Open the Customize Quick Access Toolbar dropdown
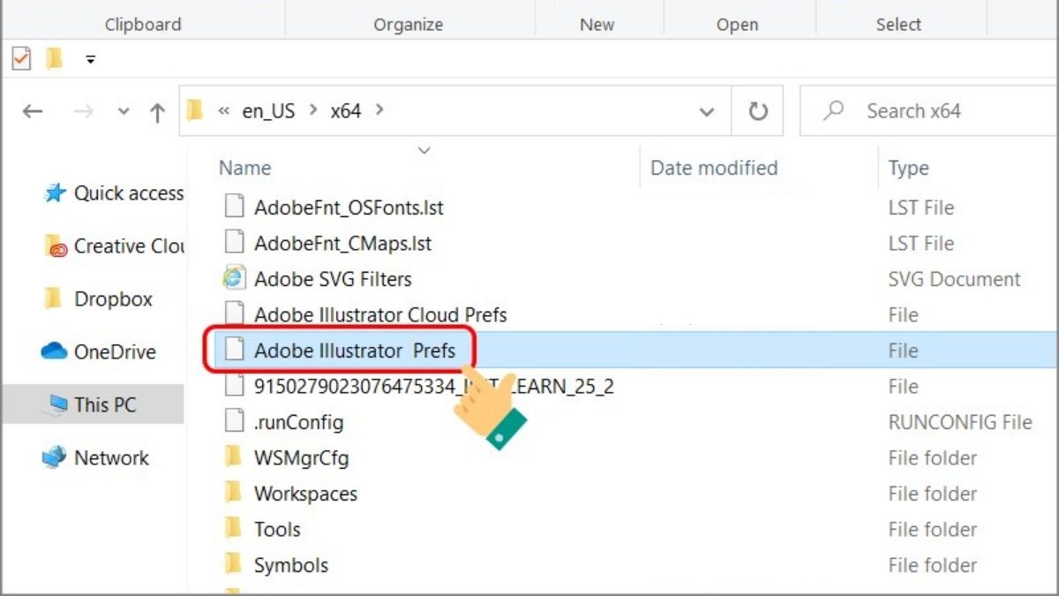 pos(90,60)
